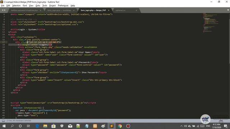Viewport: 230px width, 129px height.
Task: Open the volume control tray icon
Action: coord(185,126)
